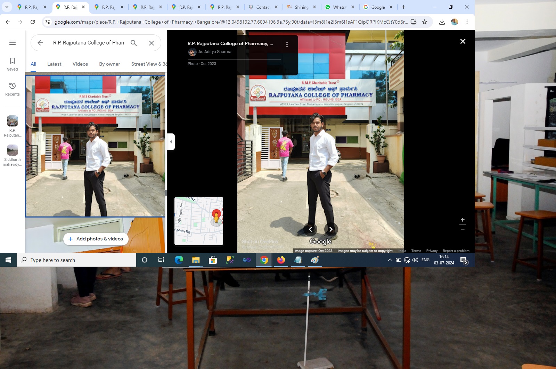Switch to the Videos tab
This screenshot has width=556, height=369.
pos(80,64)
